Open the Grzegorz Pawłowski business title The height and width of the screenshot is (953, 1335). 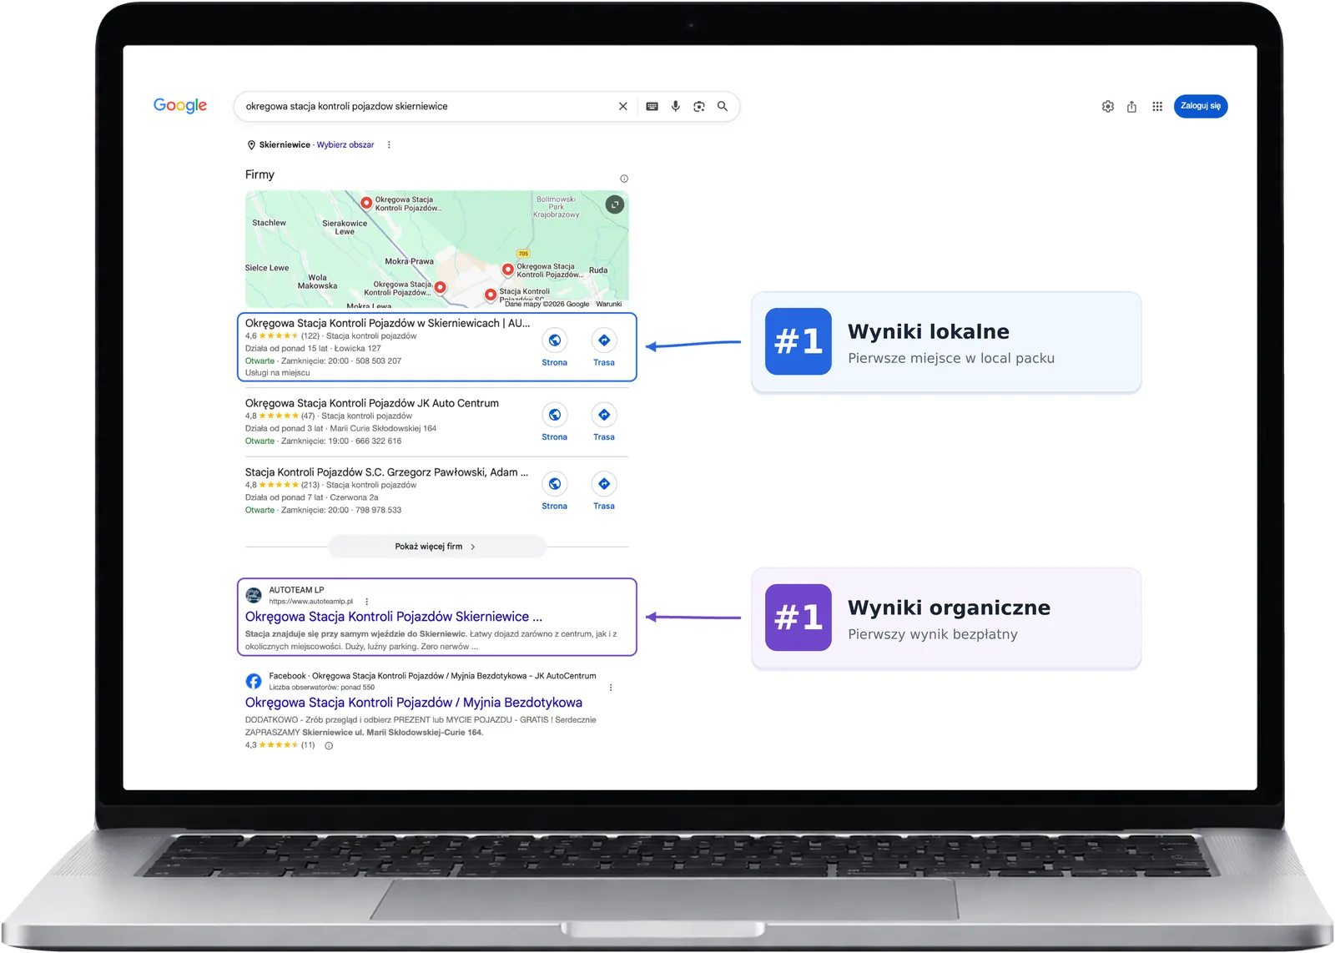386,472
